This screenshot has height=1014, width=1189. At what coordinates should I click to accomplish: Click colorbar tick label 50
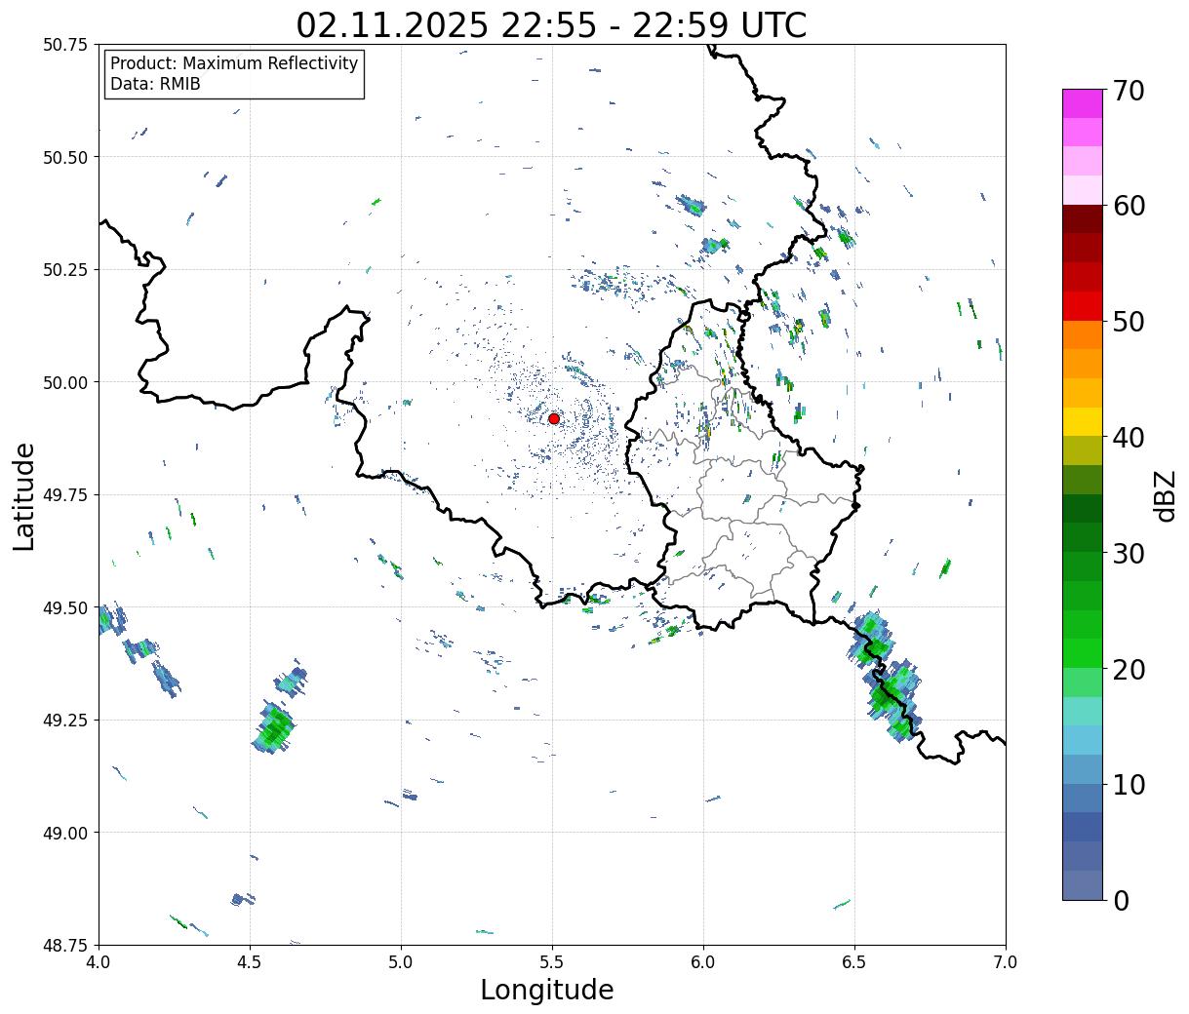(x=1129, y=322)
